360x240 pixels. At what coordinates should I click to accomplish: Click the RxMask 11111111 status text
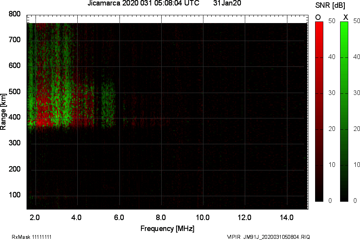32,236
